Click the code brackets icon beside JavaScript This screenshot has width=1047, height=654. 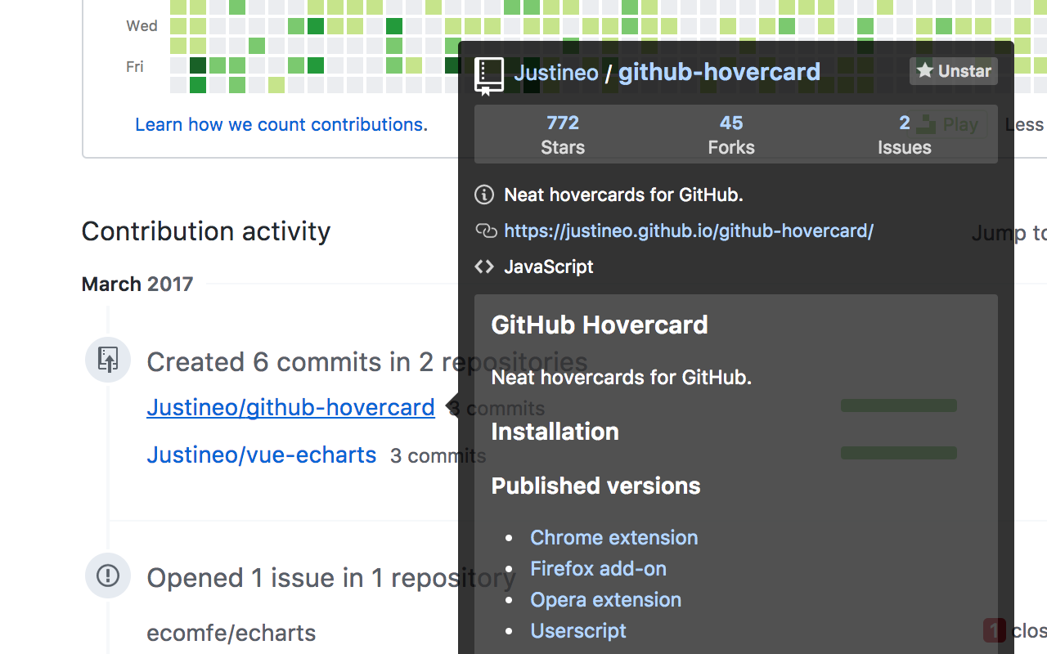pos(484,267)
